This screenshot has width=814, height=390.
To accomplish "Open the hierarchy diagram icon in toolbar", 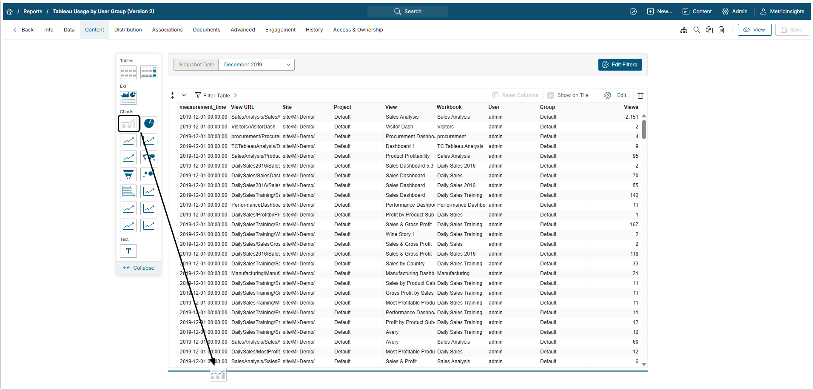I will pos(684,30).
